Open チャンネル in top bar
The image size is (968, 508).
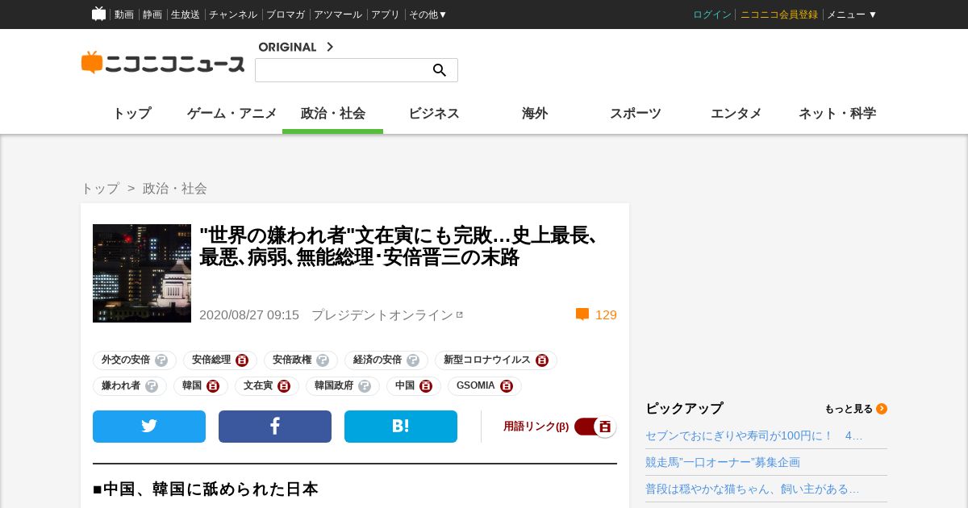point(233,15)
